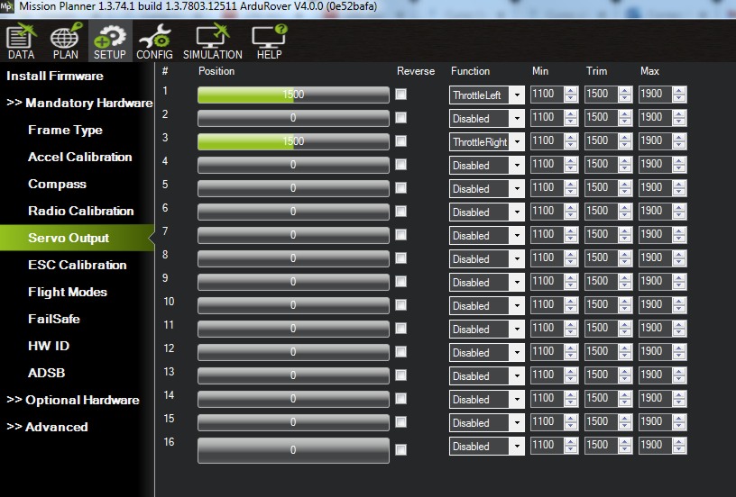The width and height of the screenshot is (736, 497).
Task: Toggle Reverse checkbox for servo 3
Action: click(x=400, y=140)
